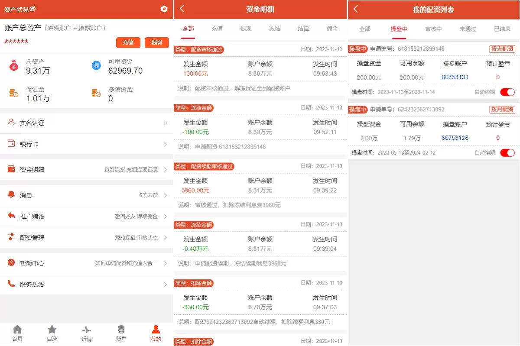The image size is (520, 346).
Task: Select 未通过 tab
Action: (x=468, y=29)
